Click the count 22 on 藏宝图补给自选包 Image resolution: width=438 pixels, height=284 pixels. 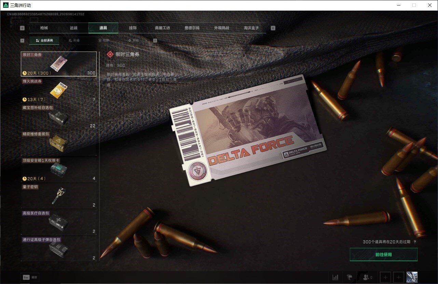click(93, 126)
